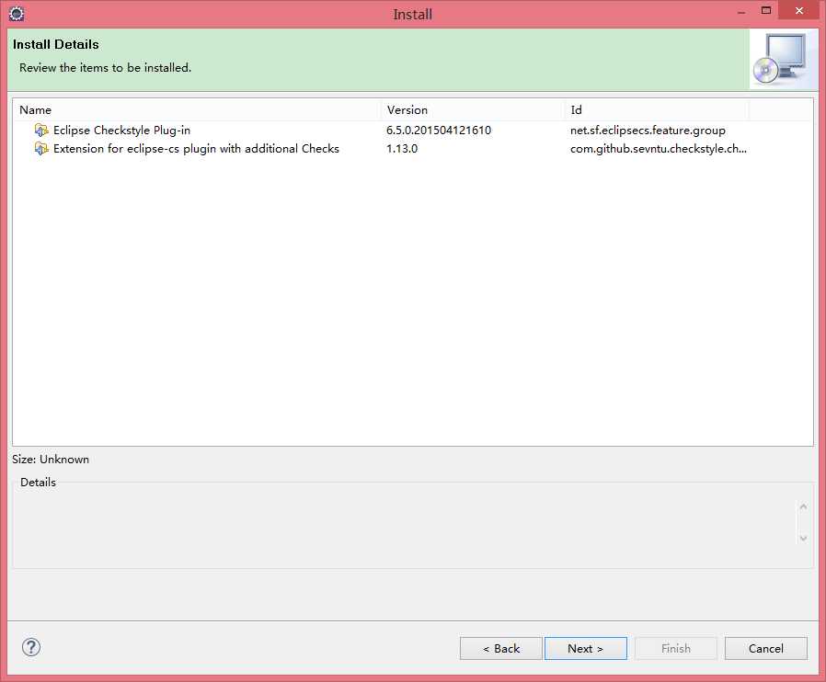Open the help question mark icon
Image resolution: width=826 pixels, height=682 pixels.
pyautogui.click(x=31, y=647)
